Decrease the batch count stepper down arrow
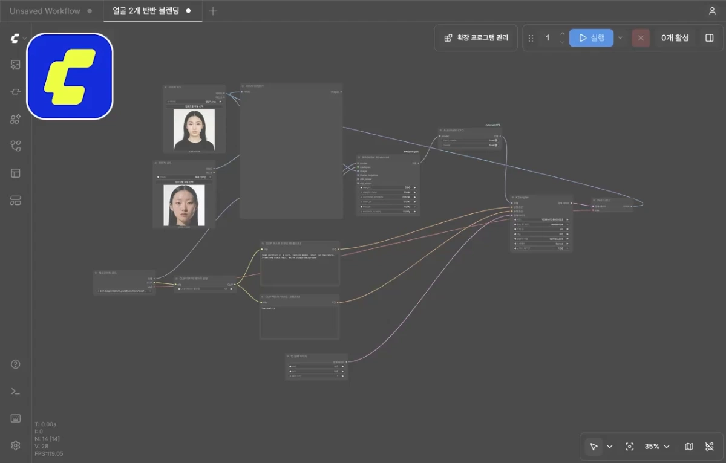 [x=563, y=42]
